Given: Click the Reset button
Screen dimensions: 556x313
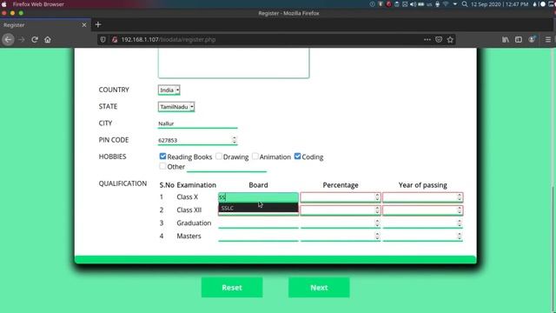Looking at the screenshot, I should pyautogui.click(x=232, y=288).
